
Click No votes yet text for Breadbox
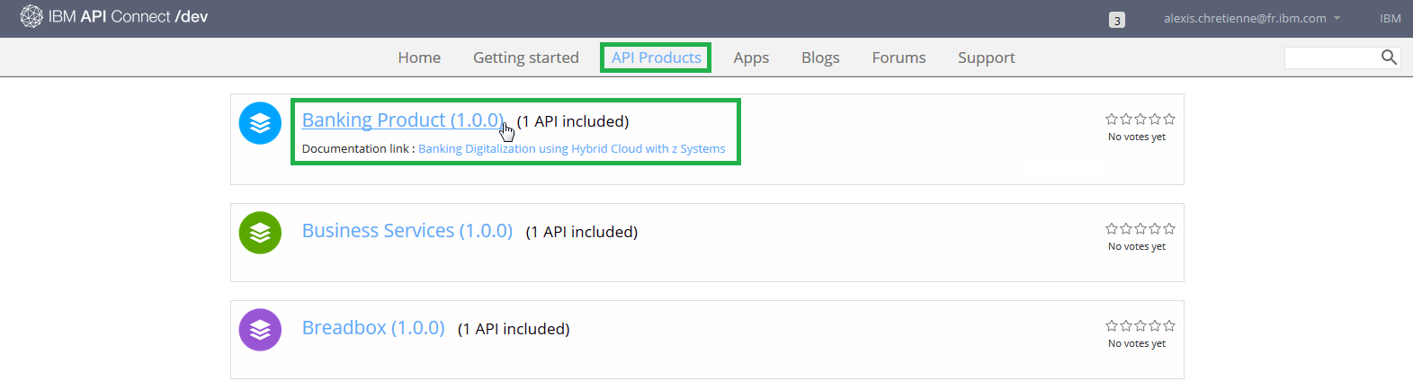click(x=1137, y=343)
